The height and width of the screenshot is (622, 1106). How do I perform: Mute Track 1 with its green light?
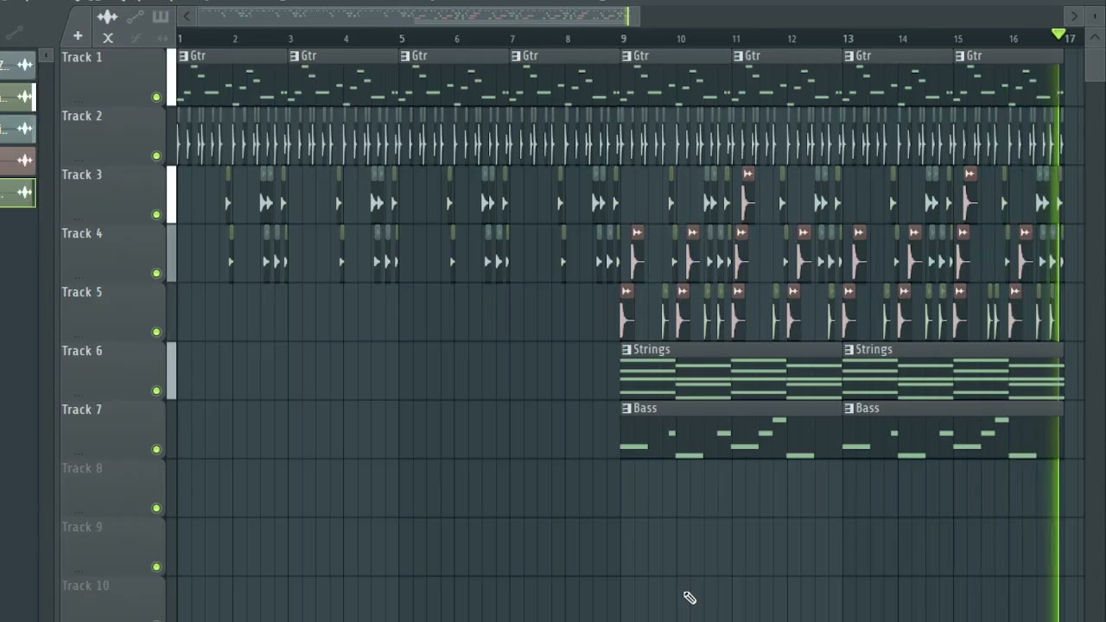coord(156,97)
